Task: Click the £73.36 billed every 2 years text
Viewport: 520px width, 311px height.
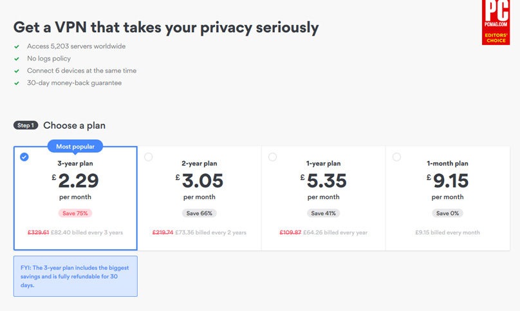Action: point(210,232)
